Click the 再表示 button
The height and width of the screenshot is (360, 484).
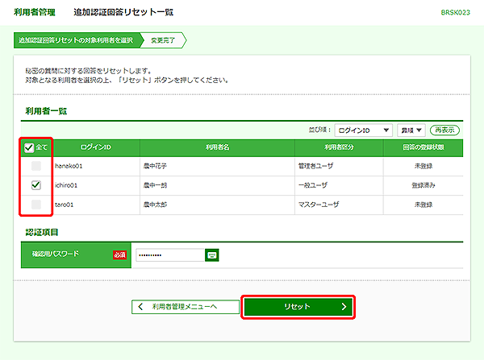[x=444, y=130]
